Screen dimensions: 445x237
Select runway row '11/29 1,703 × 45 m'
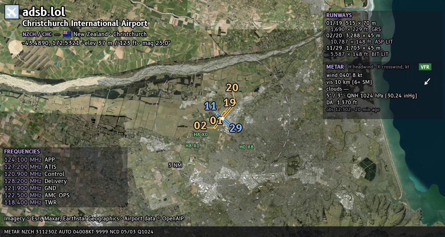(x=353, y=48)
